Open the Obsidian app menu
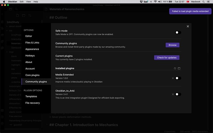The height and width of the screenshot is (133, 213). pos(12,2)
